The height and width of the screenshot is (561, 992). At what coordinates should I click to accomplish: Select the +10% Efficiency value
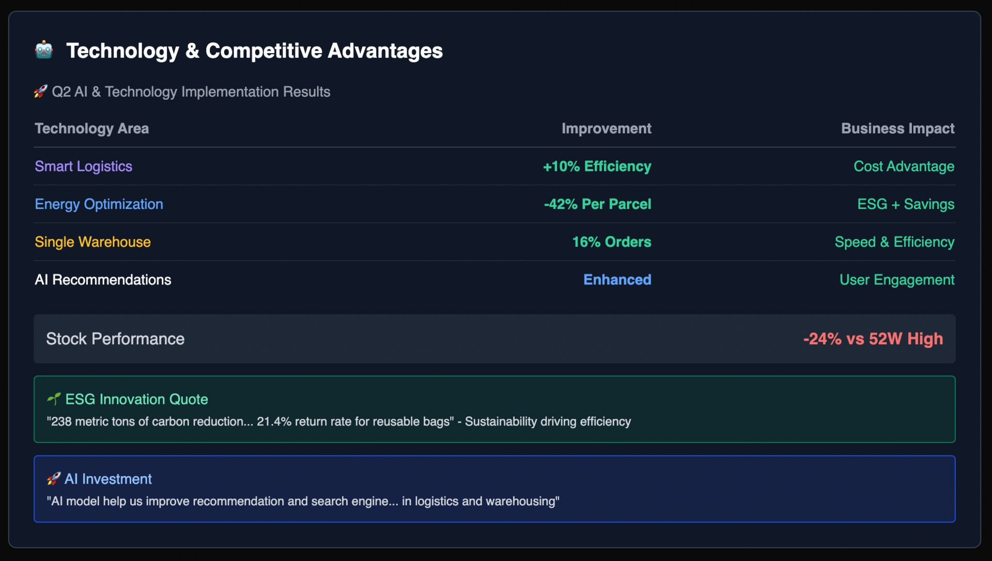[x=597, y=166]
